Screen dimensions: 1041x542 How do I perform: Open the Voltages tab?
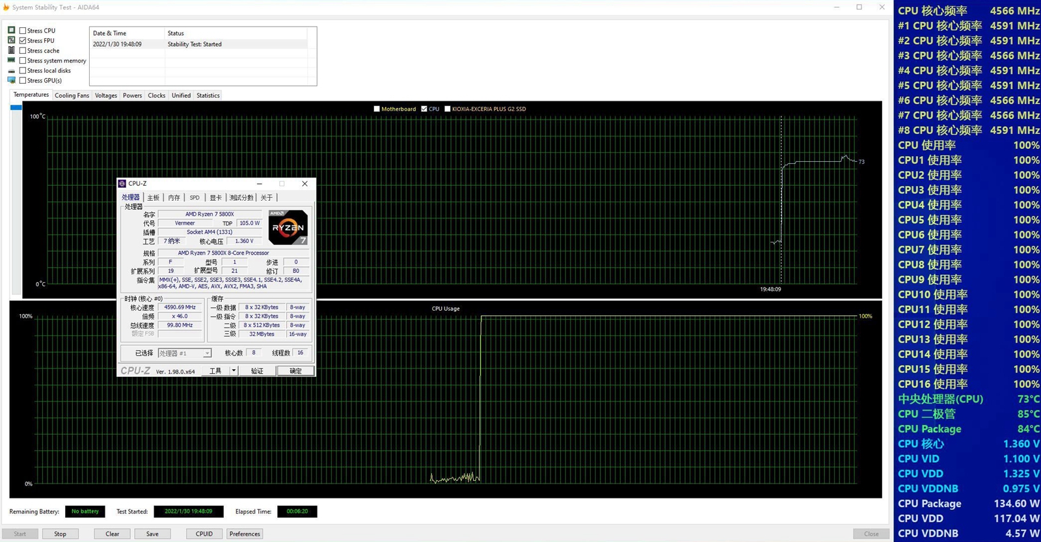click(106, 96)
